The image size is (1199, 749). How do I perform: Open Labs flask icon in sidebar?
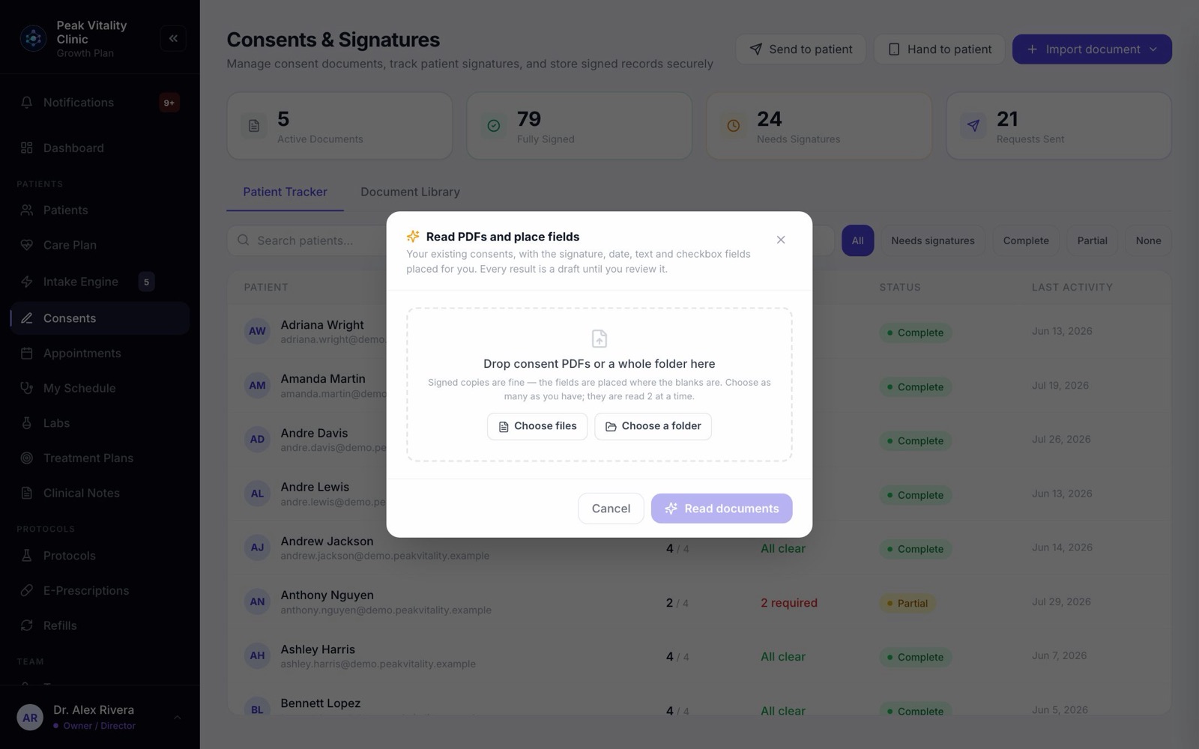[27, 423]
